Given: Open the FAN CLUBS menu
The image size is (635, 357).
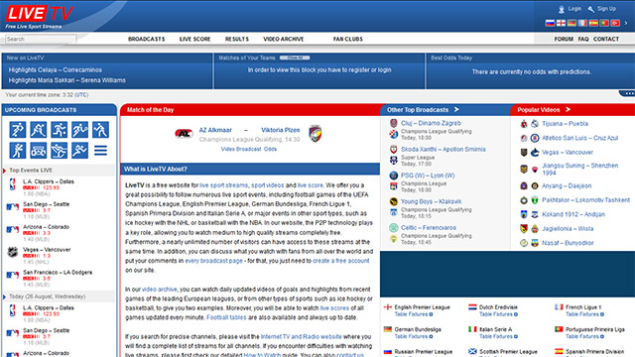Looking at the screenshot, I should 348,40.
